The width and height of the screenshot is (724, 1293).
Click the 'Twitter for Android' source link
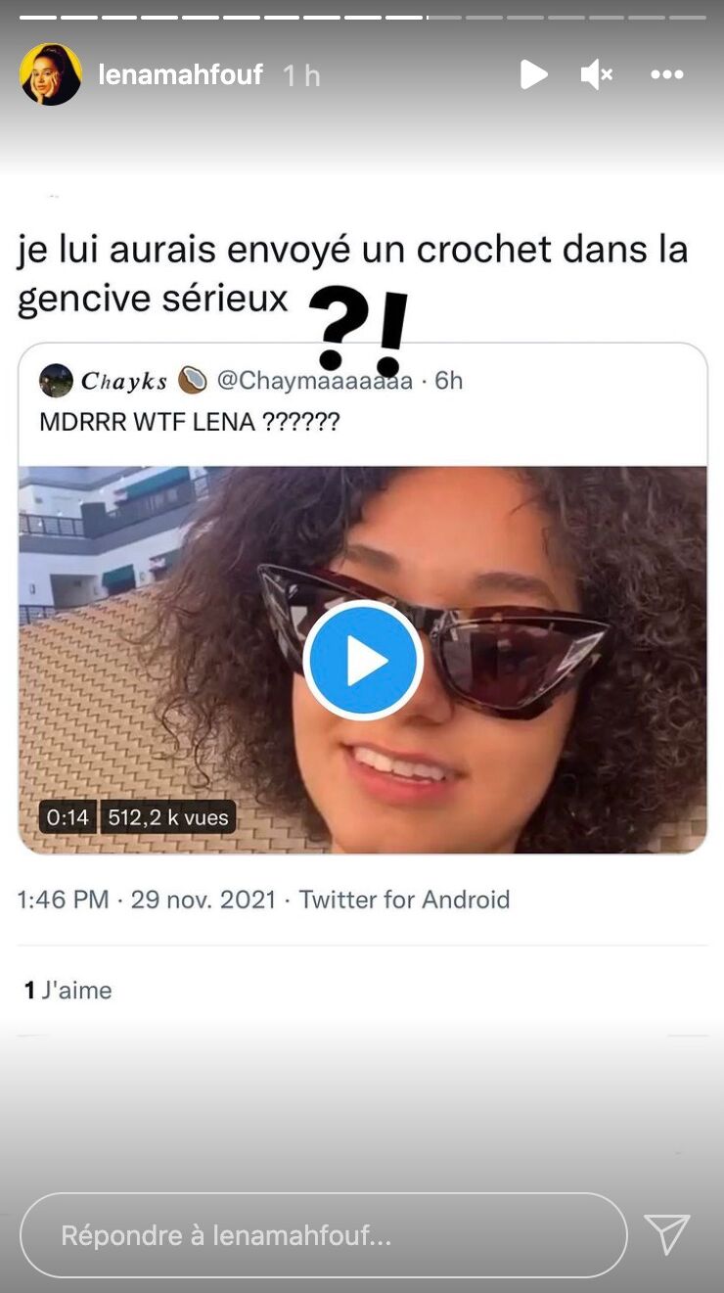point(404,900)
